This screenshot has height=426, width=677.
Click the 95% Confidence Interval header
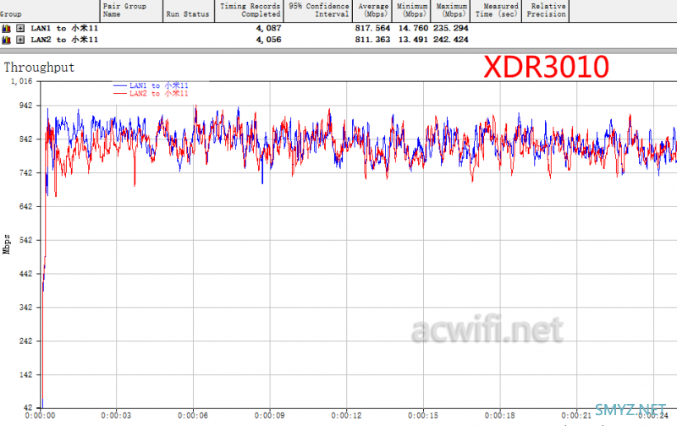point(318,11)
